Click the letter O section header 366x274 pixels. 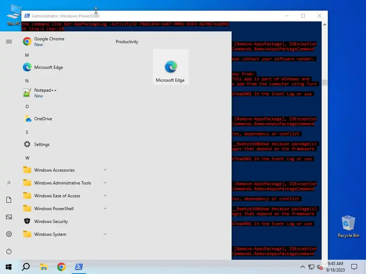27,106
